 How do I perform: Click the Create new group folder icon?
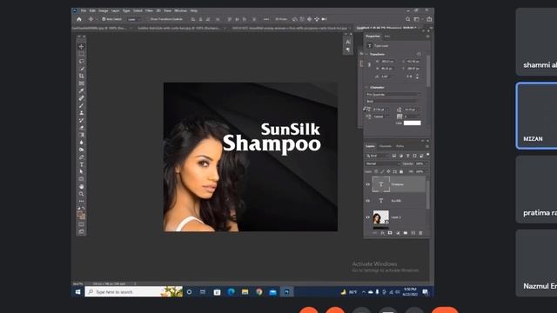point(406,233)
